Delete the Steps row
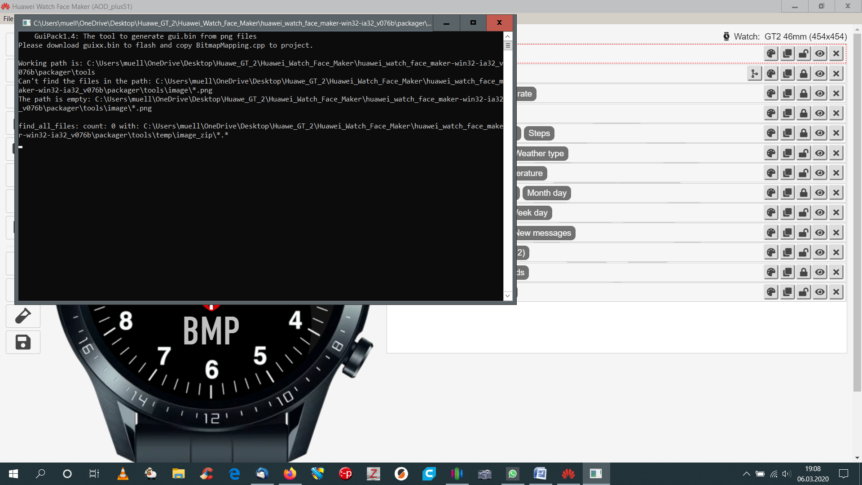The height and width of the screenshot is (485, 862). point(836,133)
